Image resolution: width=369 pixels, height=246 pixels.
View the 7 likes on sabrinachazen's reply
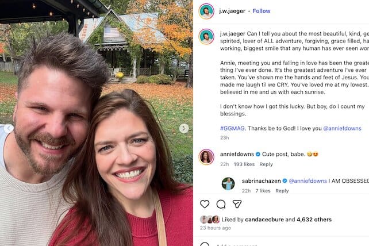point(263,191)
